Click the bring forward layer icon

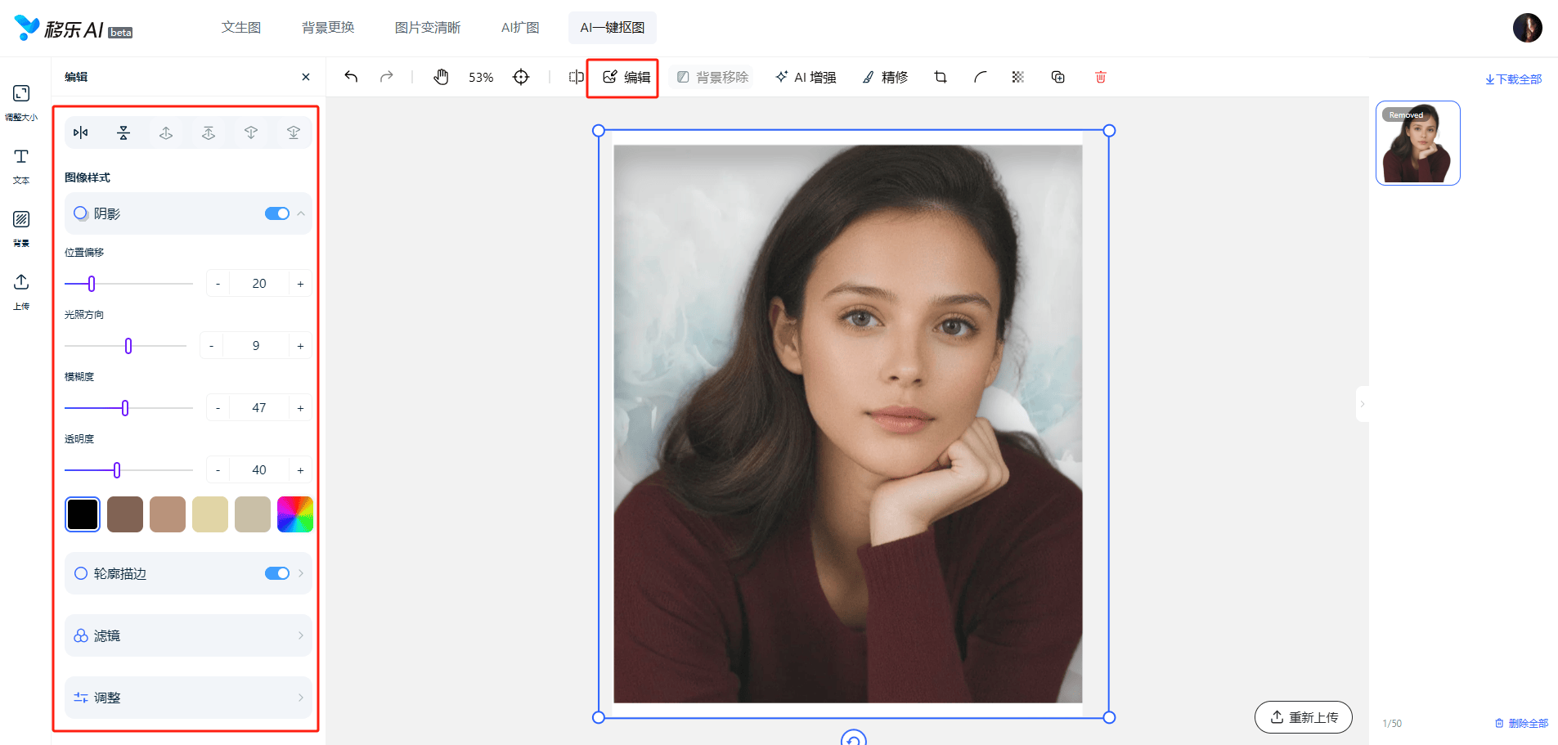pos(166,132)
